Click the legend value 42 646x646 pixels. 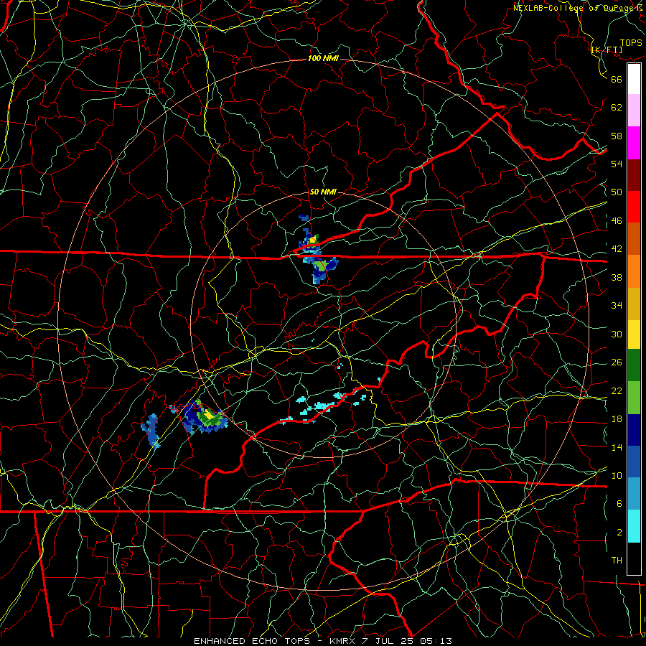tap(617, 249)
